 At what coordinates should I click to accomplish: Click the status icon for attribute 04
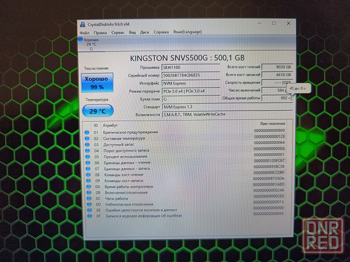coord(88,150)
